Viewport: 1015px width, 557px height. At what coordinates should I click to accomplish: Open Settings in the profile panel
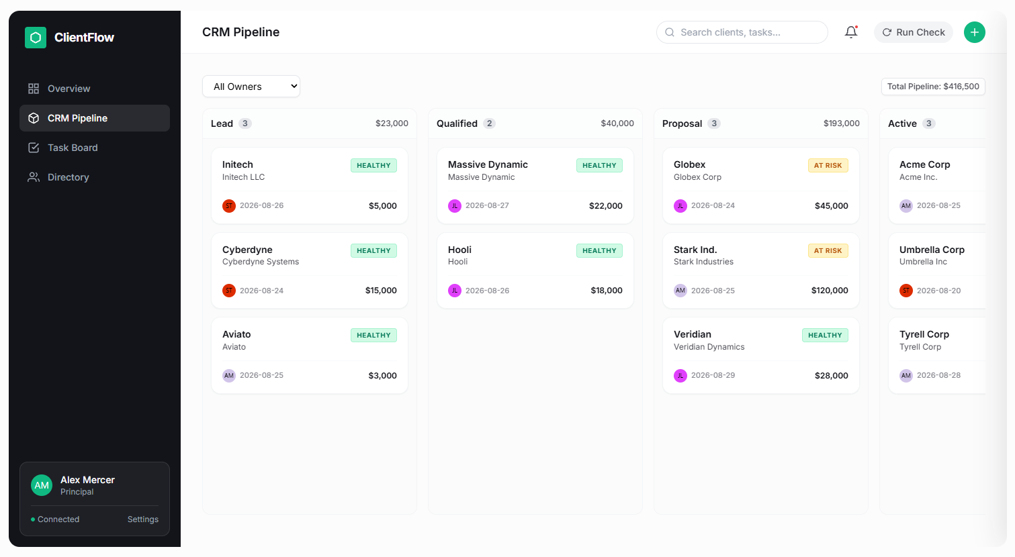pos(143,519)
